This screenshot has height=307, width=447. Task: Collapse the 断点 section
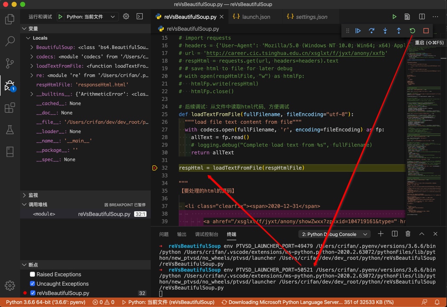pyautogui.click(x=25, y=265)
